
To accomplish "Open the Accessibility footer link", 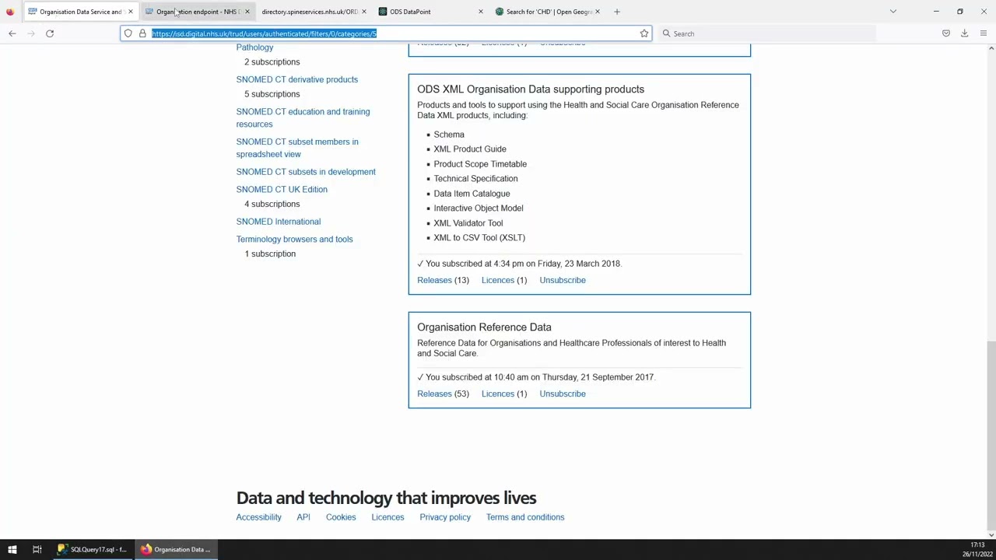I will [258, 517].
